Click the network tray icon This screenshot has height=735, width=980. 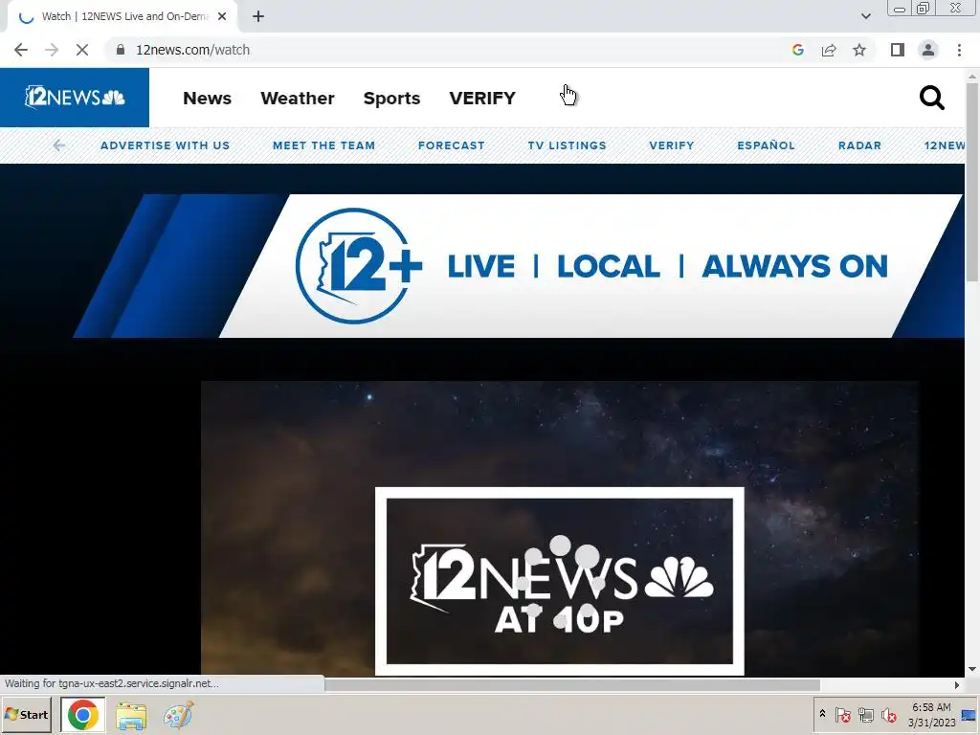(x=865, y=714)
